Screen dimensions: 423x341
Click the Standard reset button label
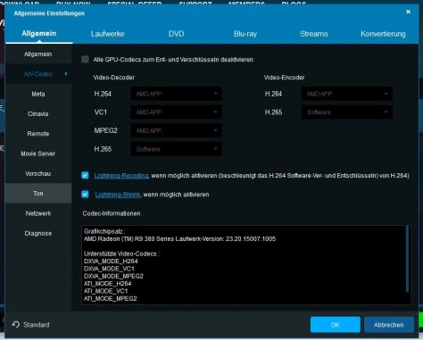click(37, 325)
